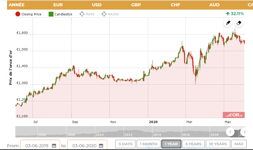
Task: Select the pencil draw tool icon
Action: pos(228,23)
